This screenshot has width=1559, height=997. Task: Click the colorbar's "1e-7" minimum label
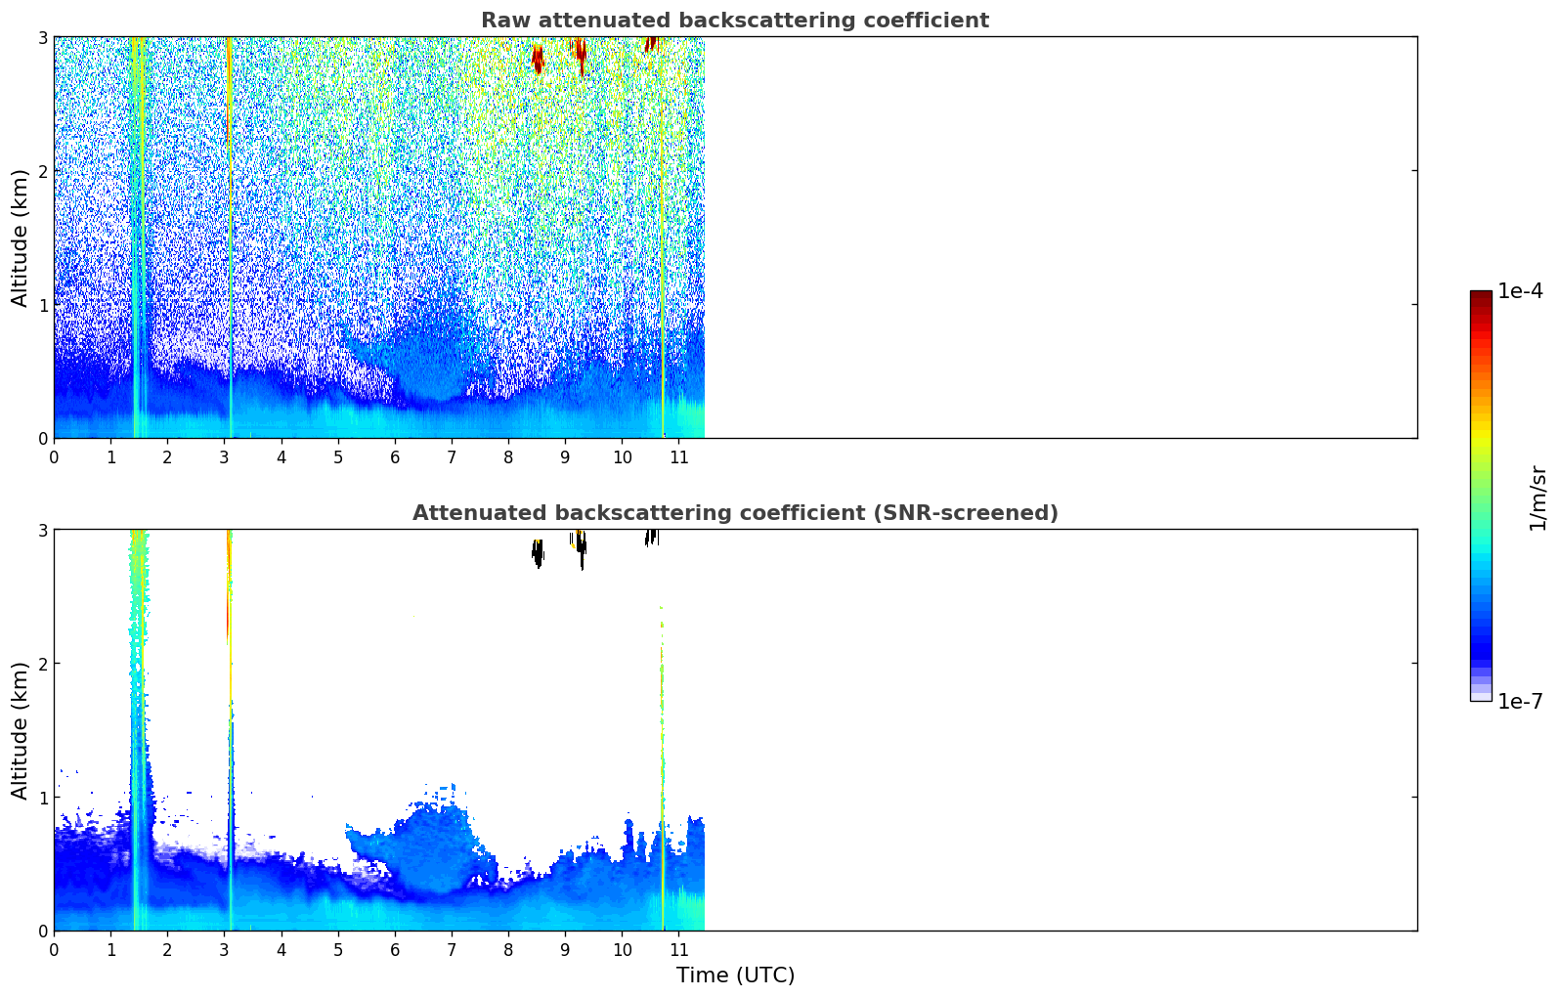pyautogui.click(x=1520, y=701)
